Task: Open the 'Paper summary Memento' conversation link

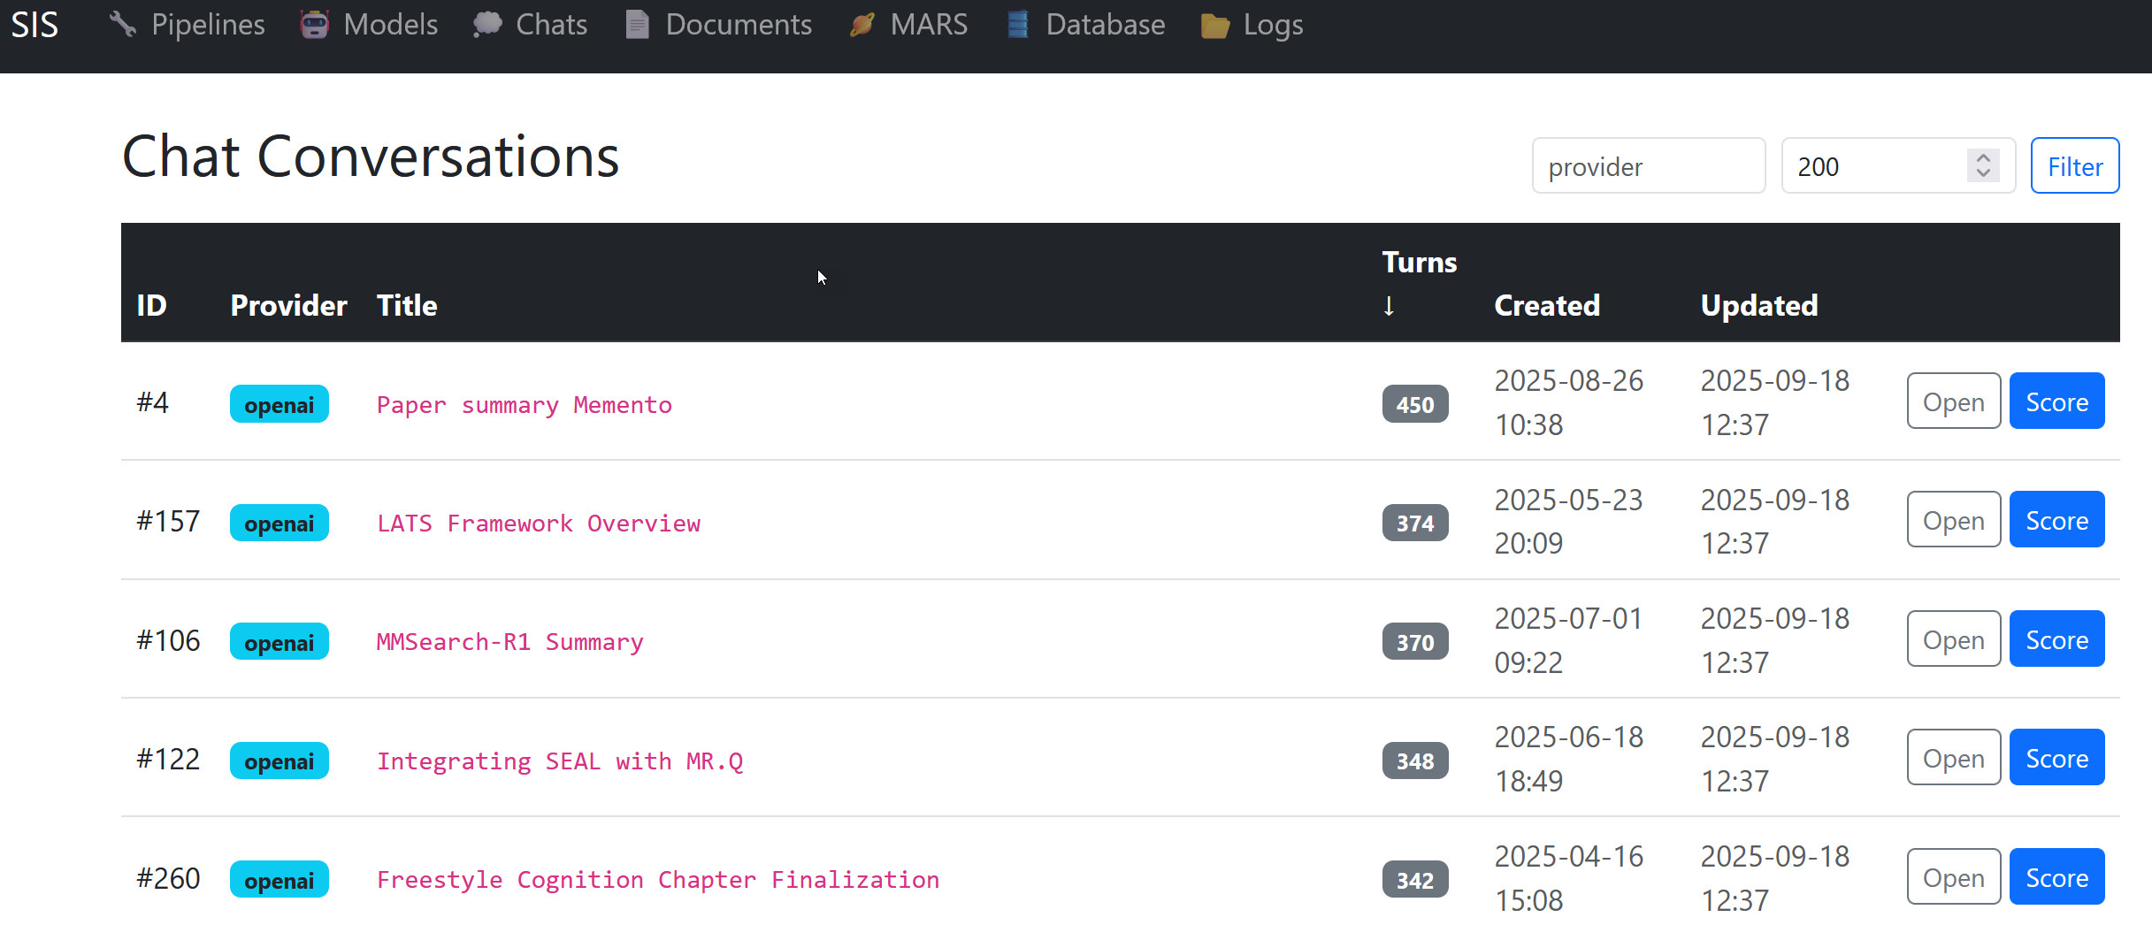Action: pyautogui.click(x=524, y=404)
